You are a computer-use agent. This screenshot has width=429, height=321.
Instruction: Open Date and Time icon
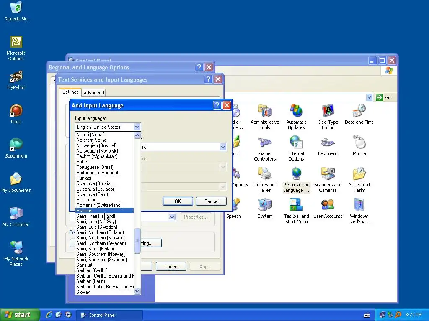[359, 114]
